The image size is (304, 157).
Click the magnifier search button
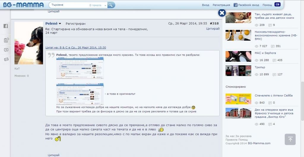[x=111, y=5]
